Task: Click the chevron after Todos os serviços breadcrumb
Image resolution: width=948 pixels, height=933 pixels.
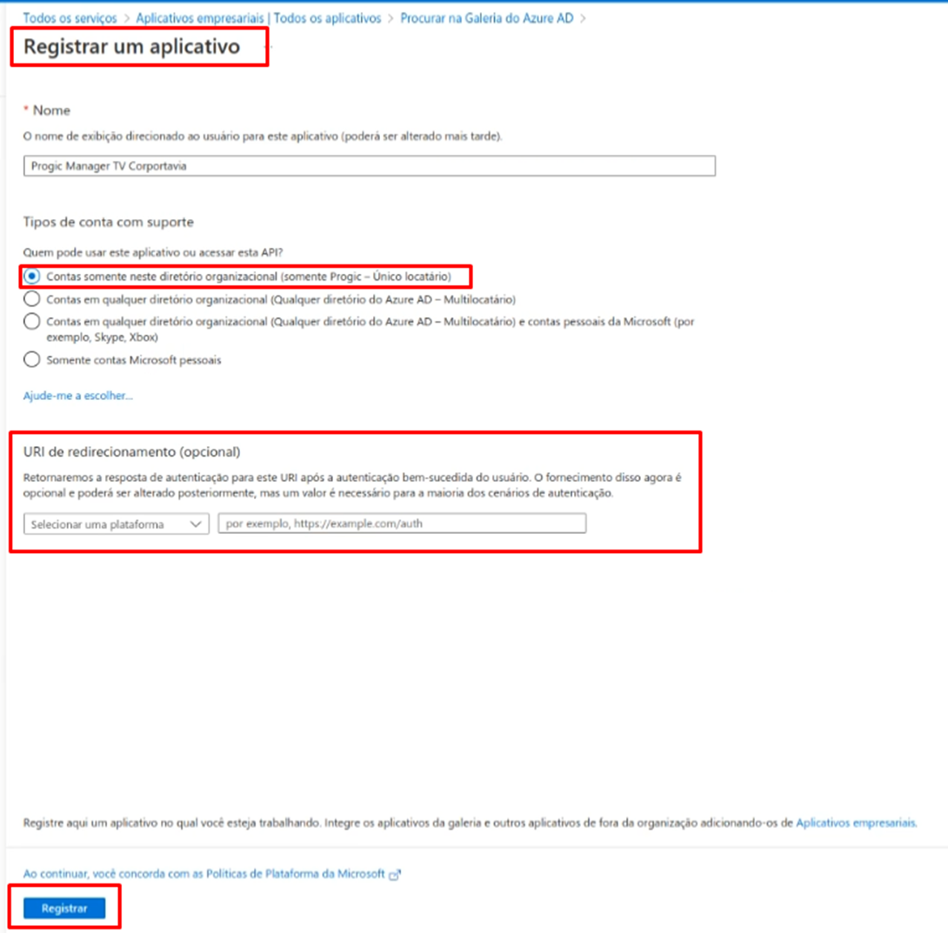Action: point(126,19)
